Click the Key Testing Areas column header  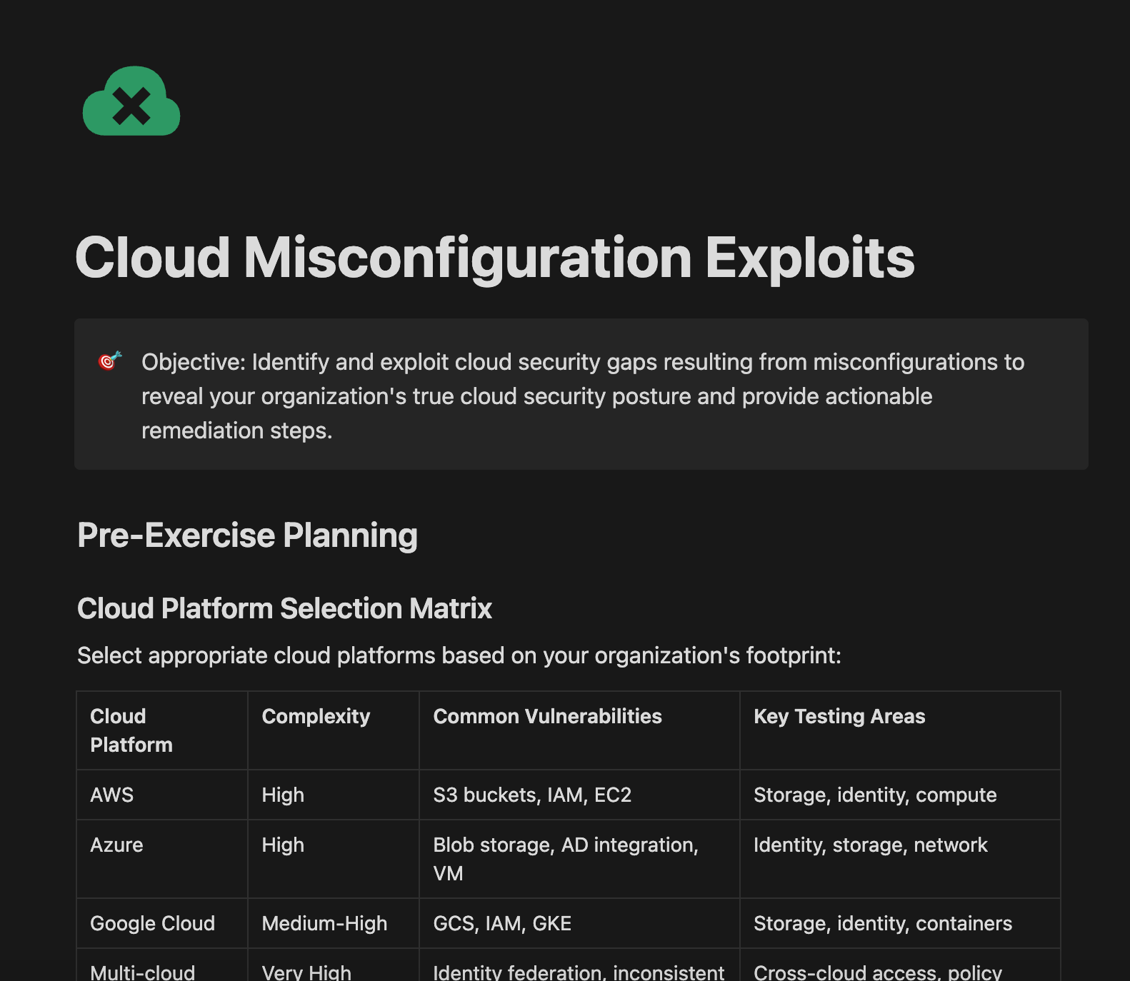coord(900,730)
